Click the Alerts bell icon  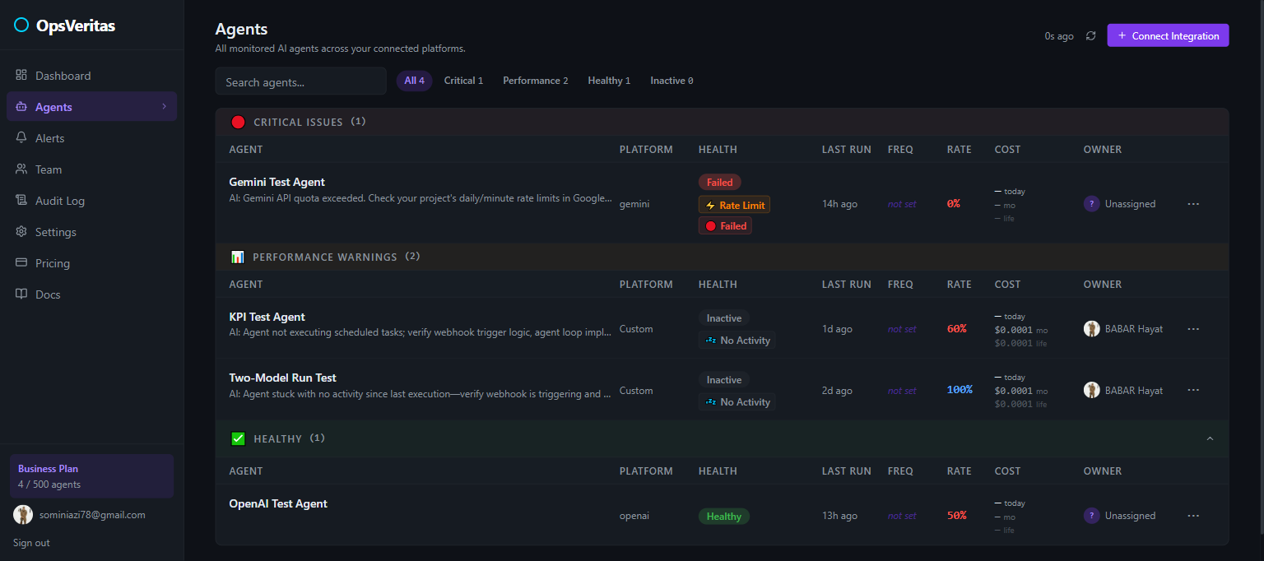coord(21,138)
